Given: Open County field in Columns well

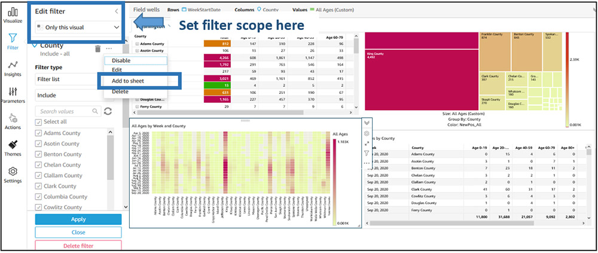Looking at the screenshot, I should tap(268, 10).
